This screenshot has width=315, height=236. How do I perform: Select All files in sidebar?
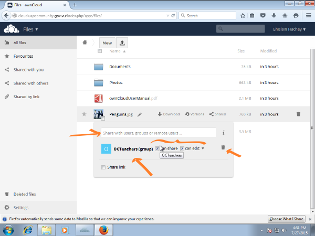click(38, 42)
